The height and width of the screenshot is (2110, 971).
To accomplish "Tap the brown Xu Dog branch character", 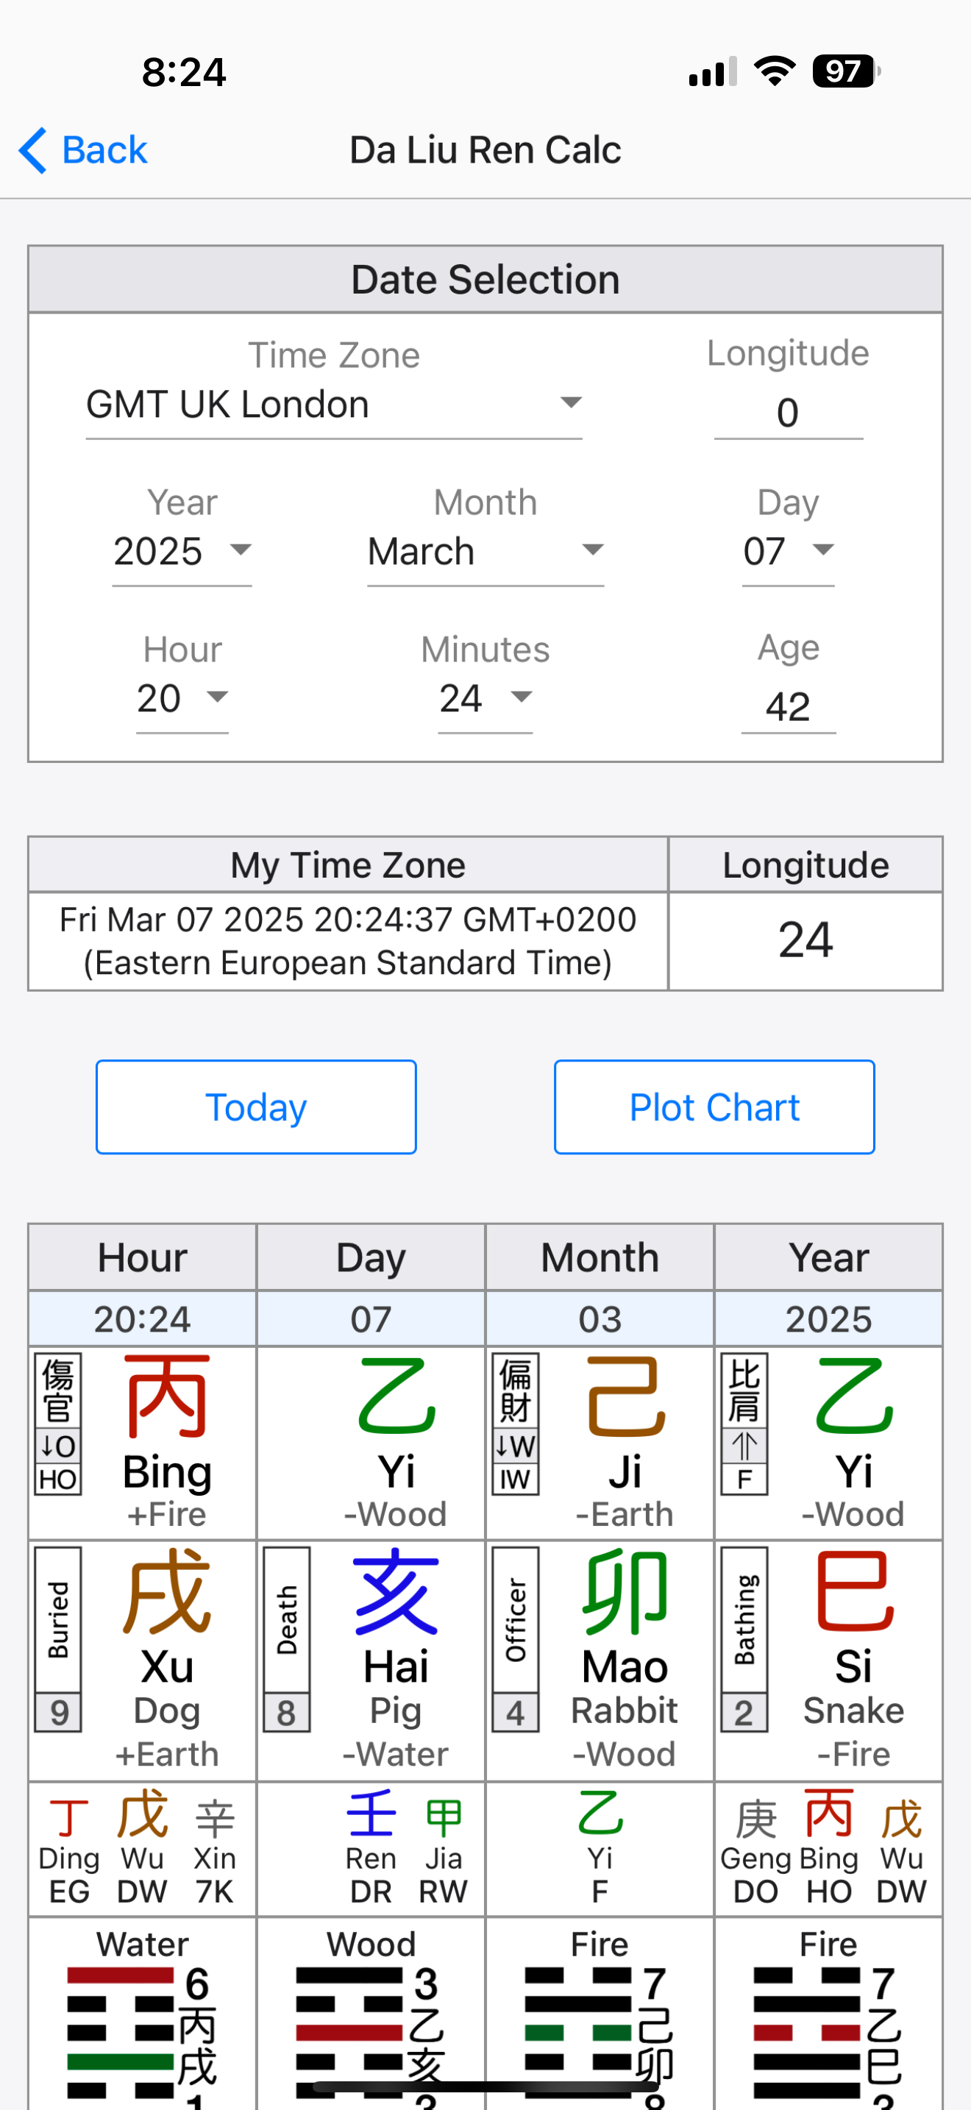I will pos(167,1591).
